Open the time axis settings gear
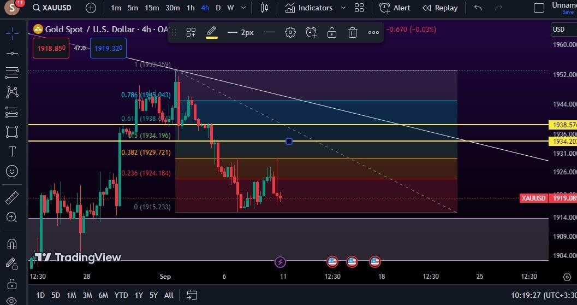Image resolution: width=577 pixels, height=305 pixels. coord(567,277)
